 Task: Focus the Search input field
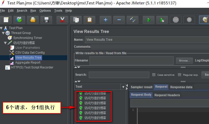pos(119,75)
